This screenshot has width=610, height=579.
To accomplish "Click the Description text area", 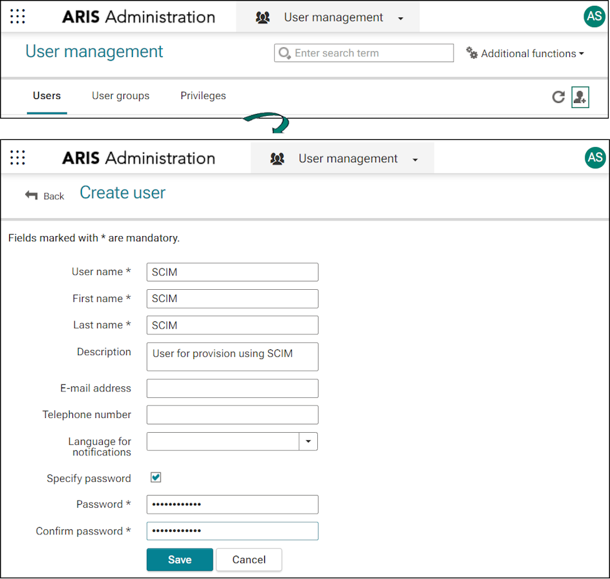I will click(232, 356).
